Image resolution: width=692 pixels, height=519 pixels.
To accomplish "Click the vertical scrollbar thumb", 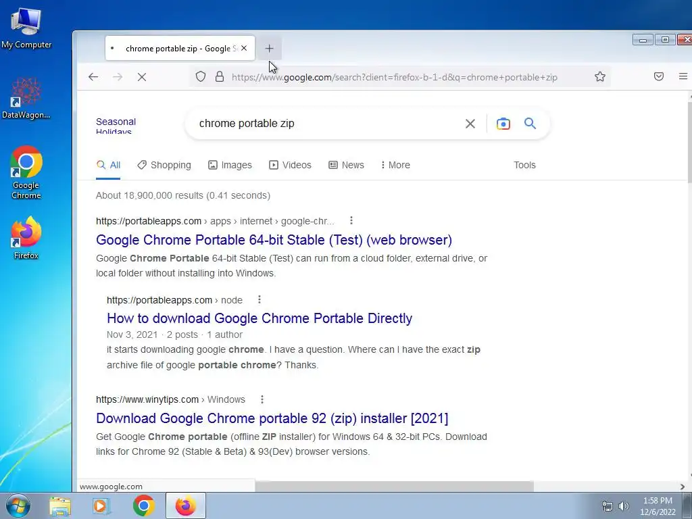I will [x=689, y=141].
